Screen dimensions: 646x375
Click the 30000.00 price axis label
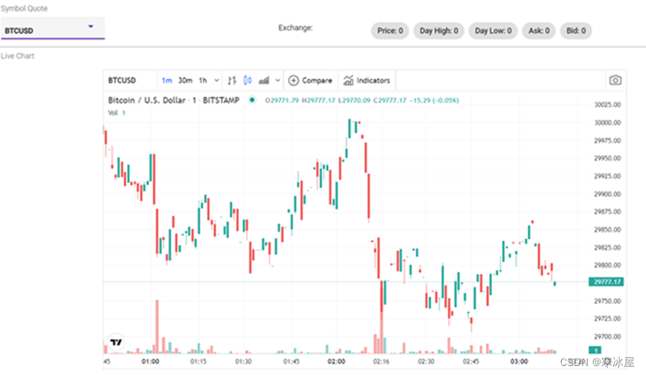607,123
